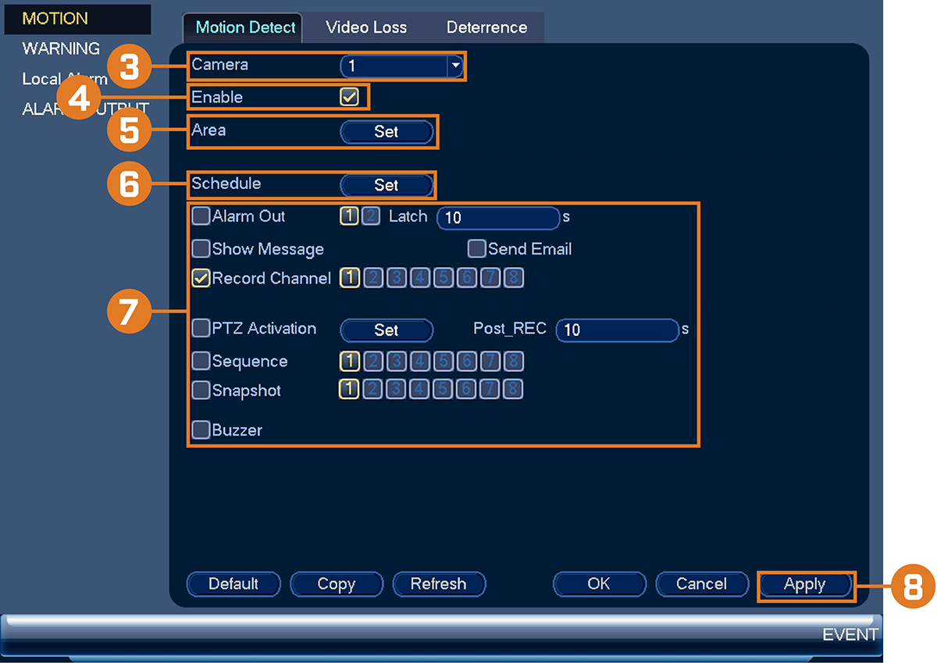Toggle Record Channel number 1

click(x=349, y=278)
